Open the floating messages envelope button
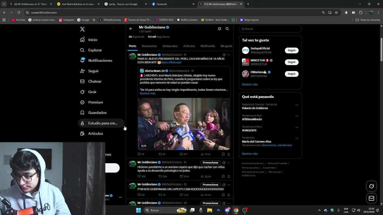 point(371,198)
